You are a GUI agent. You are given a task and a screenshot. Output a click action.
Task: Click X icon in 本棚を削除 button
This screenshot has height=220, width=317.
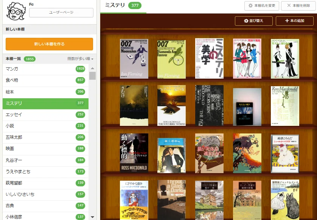coord(289,5)
